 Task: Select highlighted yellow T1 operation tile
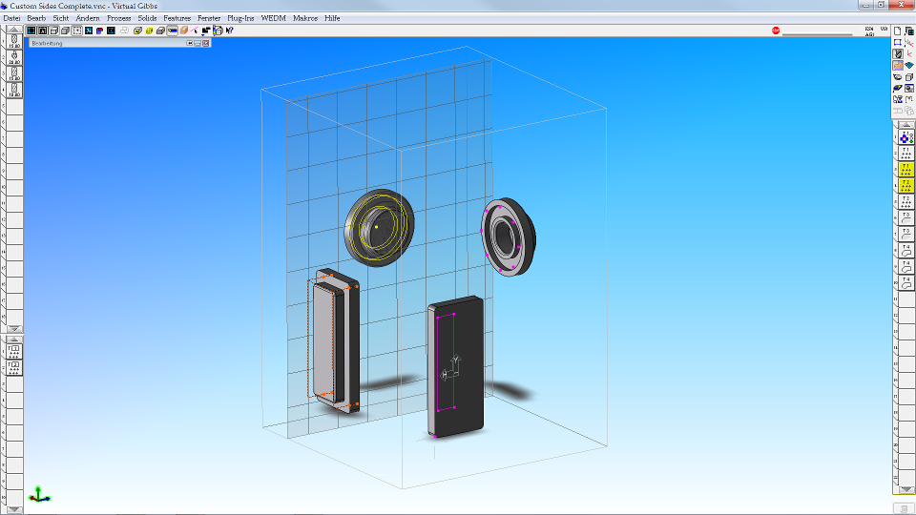coord(906,170)
